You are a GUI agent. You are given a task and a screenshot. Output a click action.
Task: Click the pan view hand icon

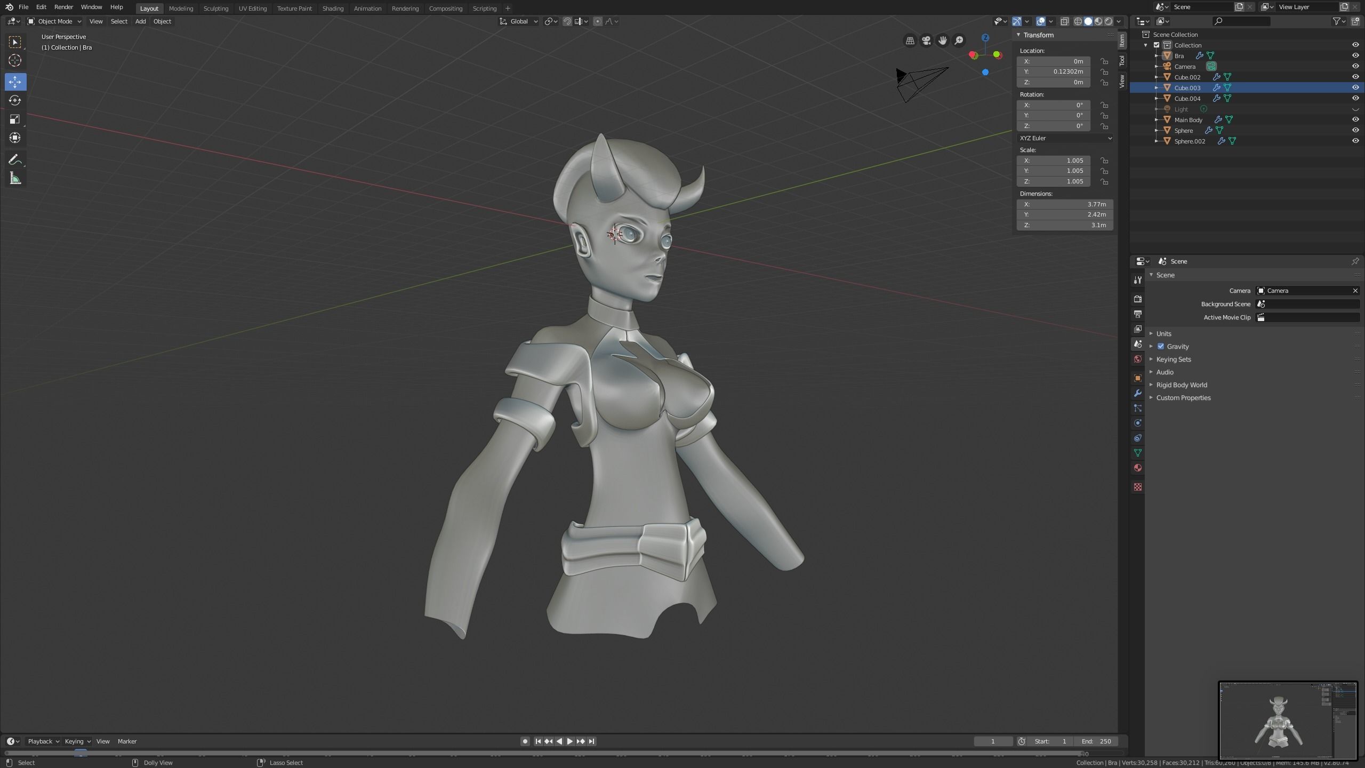pyautogui.click(x=942, y=41)
